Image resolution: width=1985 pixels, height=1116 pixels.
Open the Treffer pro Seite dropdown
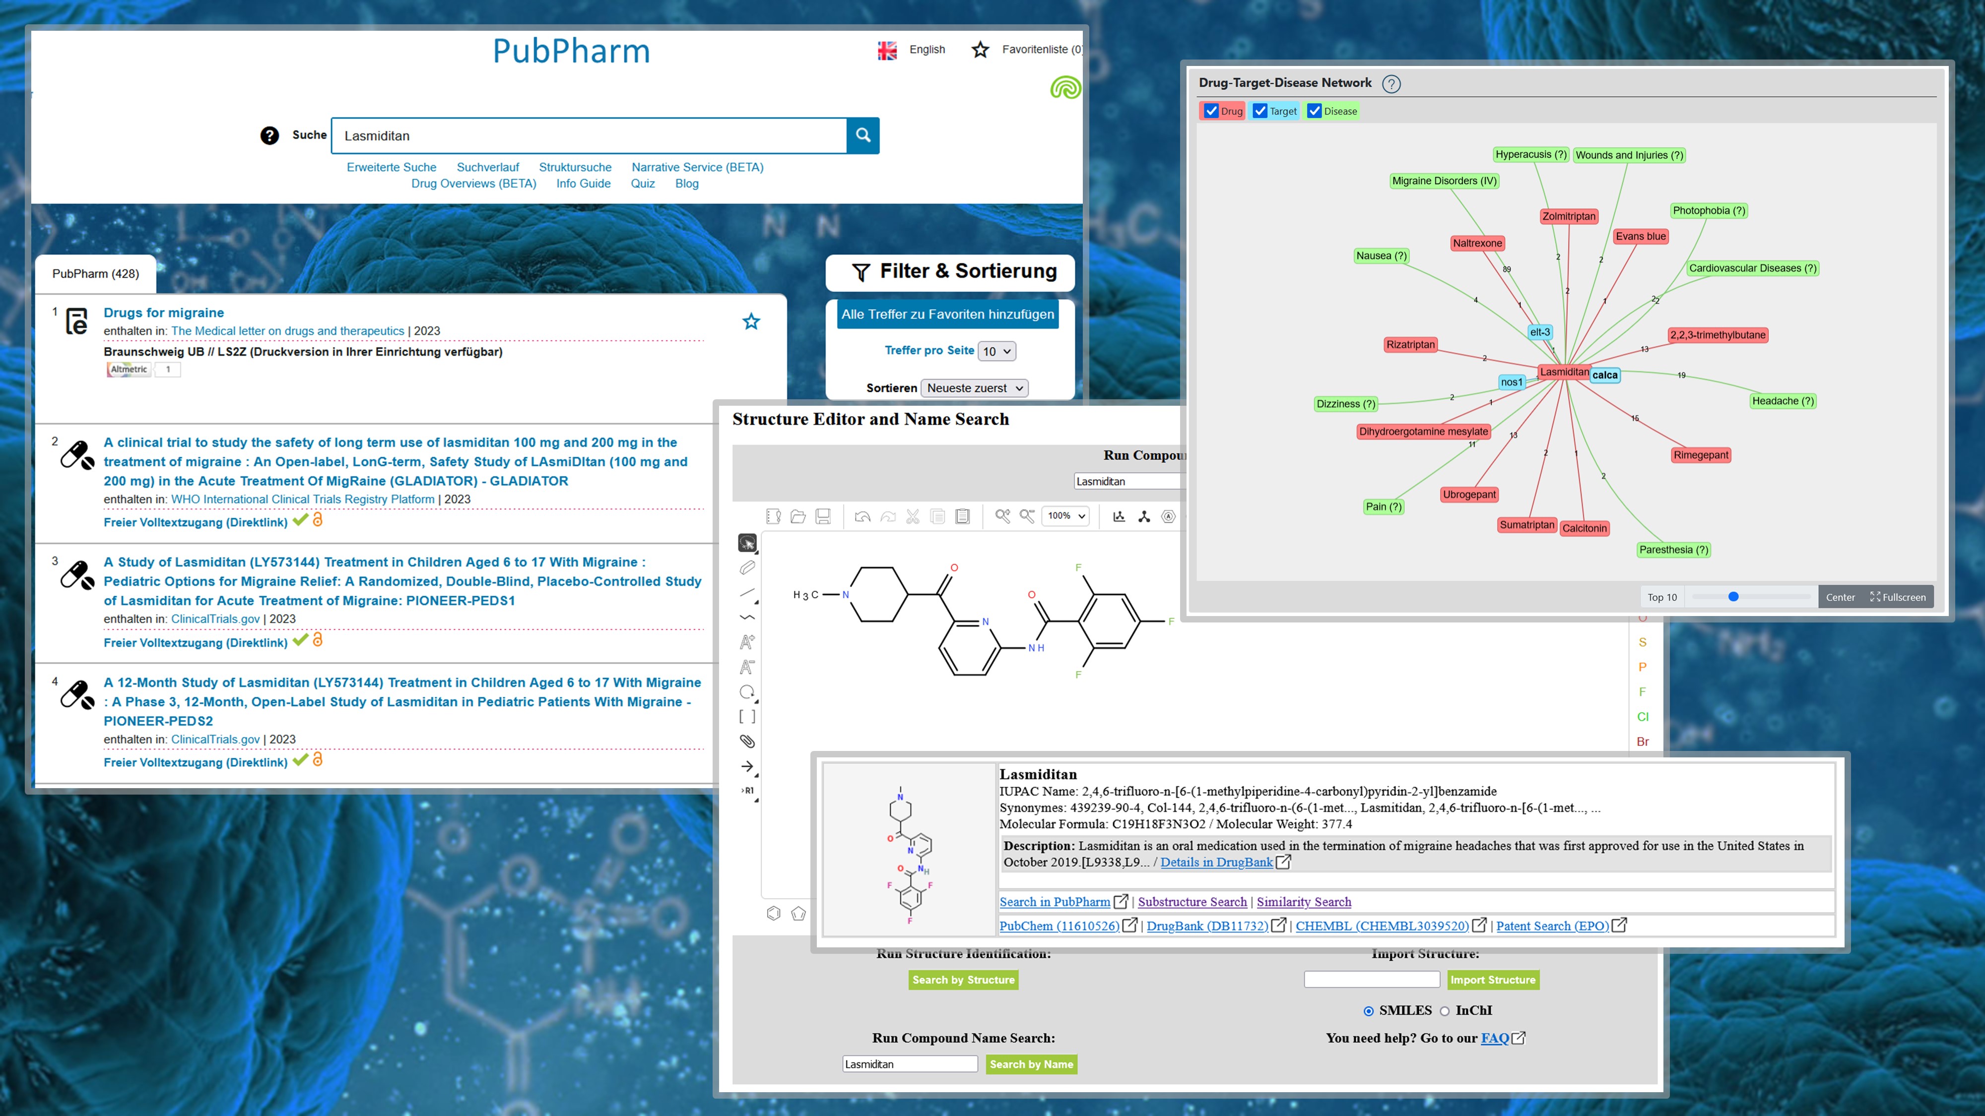(996, 351)
